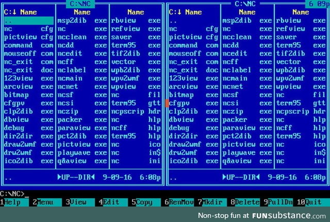Select the '..' parent entry in right panel list
This screenshot has height=222, width=330.
pos(193,21)
